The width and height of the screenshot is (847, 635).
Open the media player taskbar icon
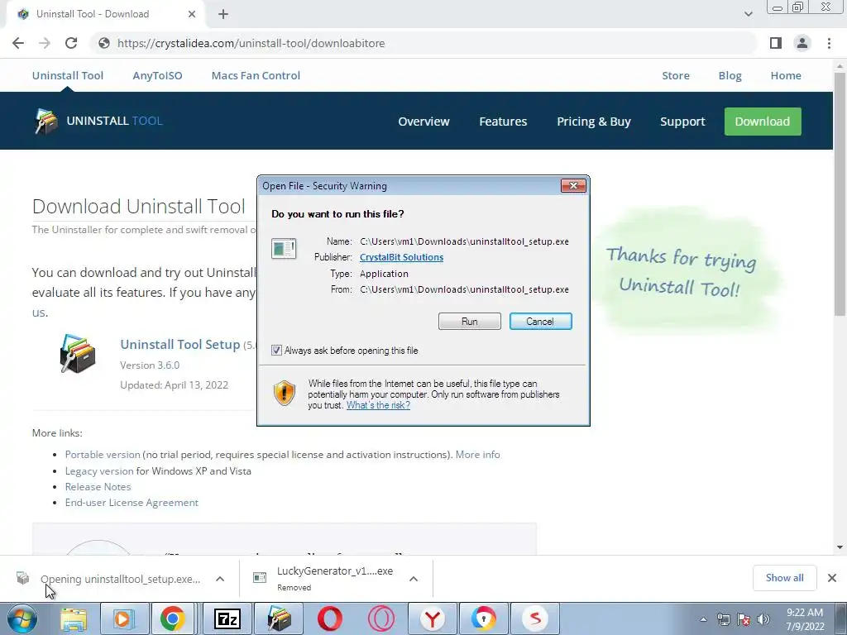[124, 618]
